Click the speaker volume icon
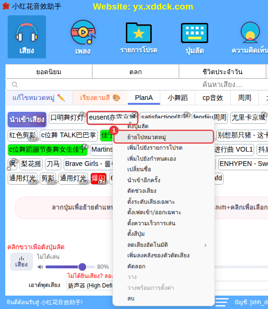The width and height of the screenshot is (268, 309). coord(40,267)
